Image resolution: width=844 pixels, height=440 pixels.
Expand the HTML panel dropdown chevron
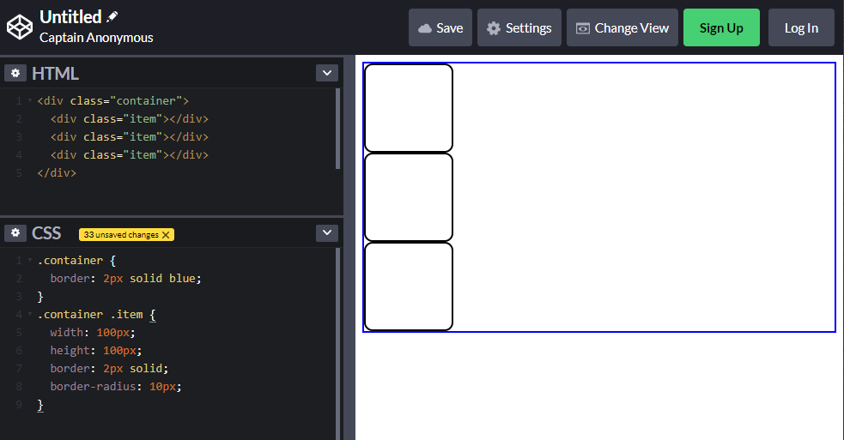327,73
